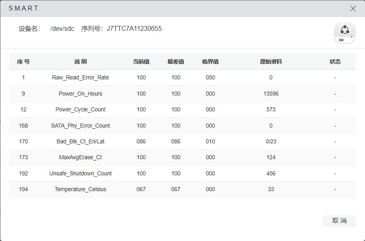Click the raw value 13596 cell

[x=271, y=94]
